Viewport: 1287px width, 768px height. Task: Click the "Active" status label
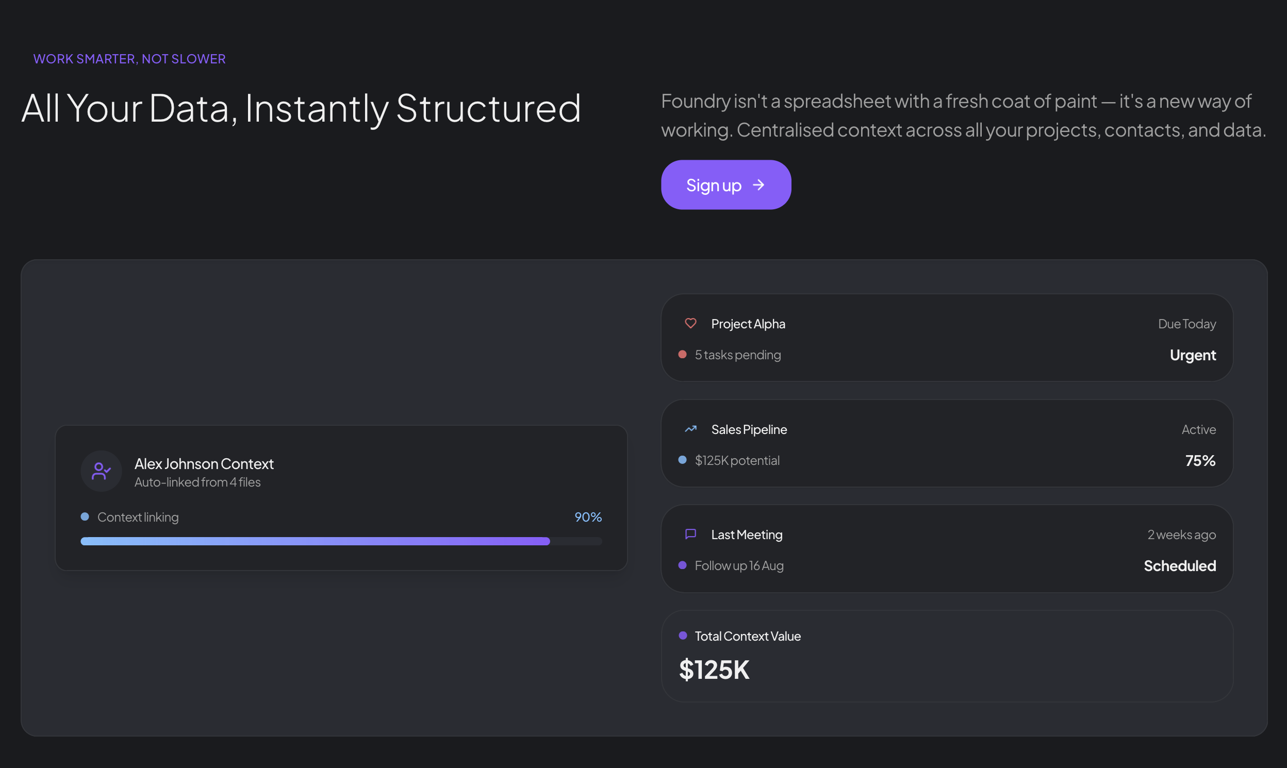[1198, 429]
